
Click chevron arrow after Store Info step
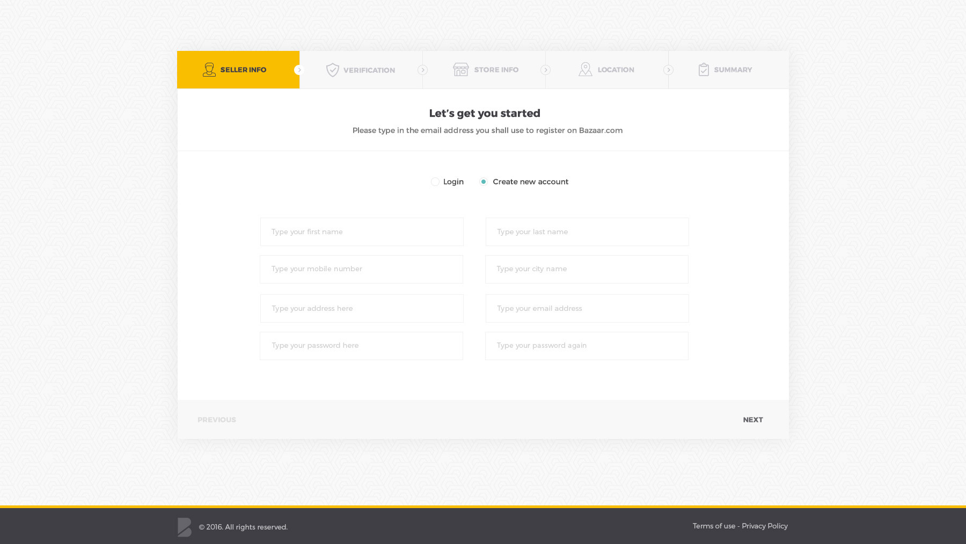click(545, 70)
